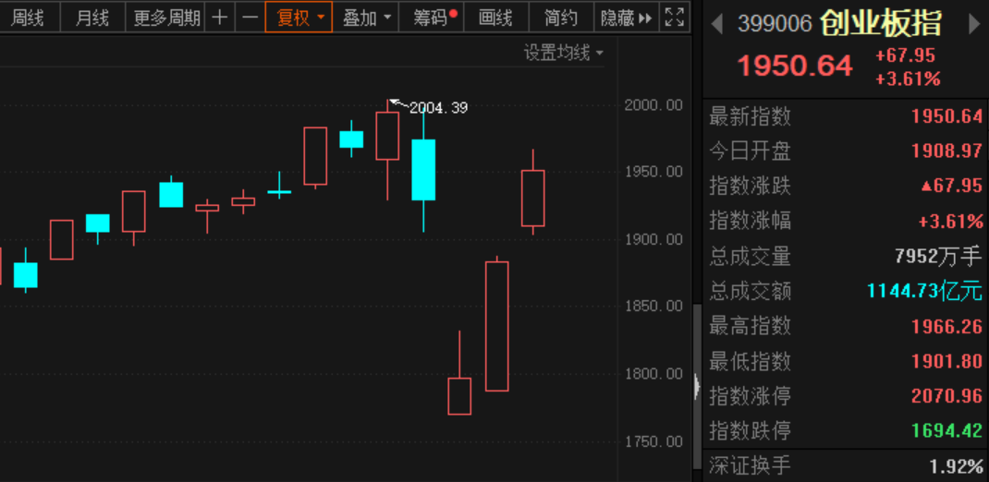Click 最低指数 value 1901.80
Viewport: 989px width, 482px height.
[946, 361]
